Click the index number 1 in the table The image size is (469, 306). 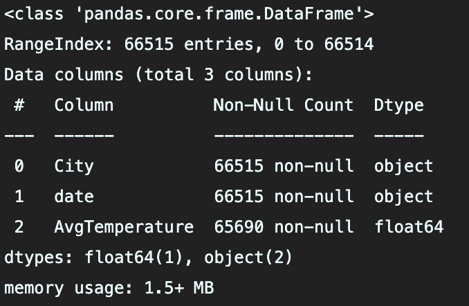tap(19, 197)
